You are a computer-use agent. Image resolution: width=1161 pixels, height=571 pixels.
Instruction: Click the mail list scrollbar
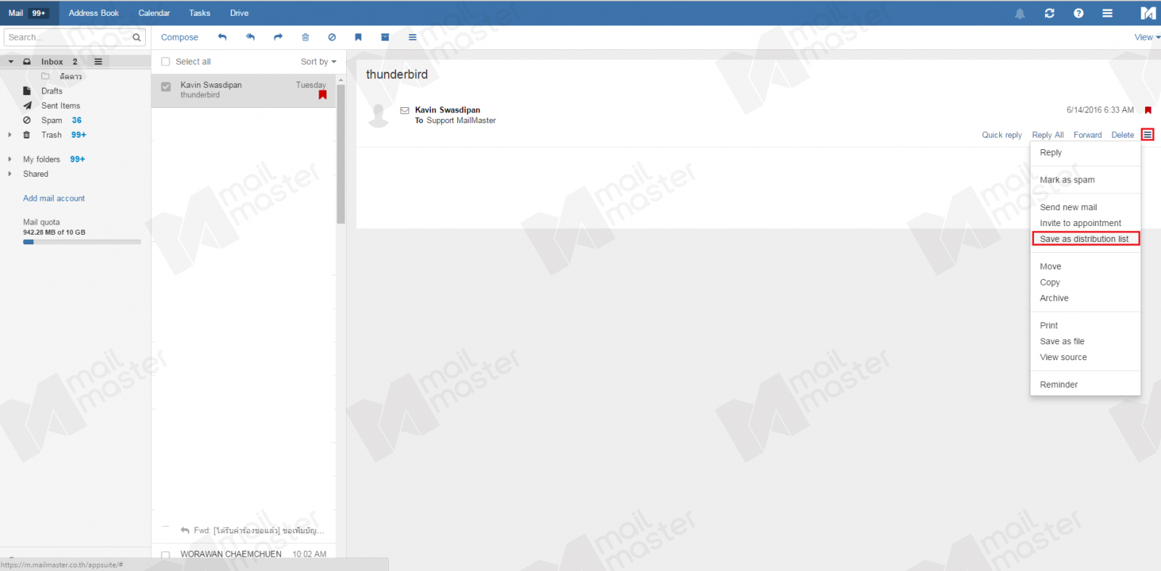tap(340, 155)
